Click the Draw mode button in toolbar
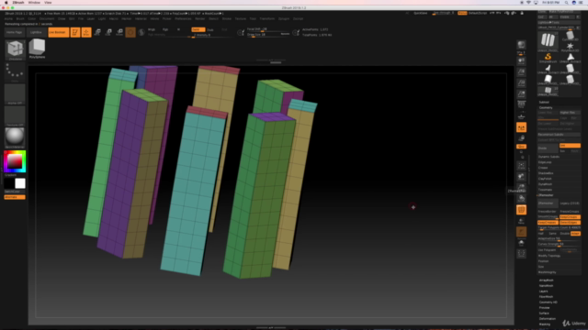Screen dimensions: 588x330 pos(86,33)
